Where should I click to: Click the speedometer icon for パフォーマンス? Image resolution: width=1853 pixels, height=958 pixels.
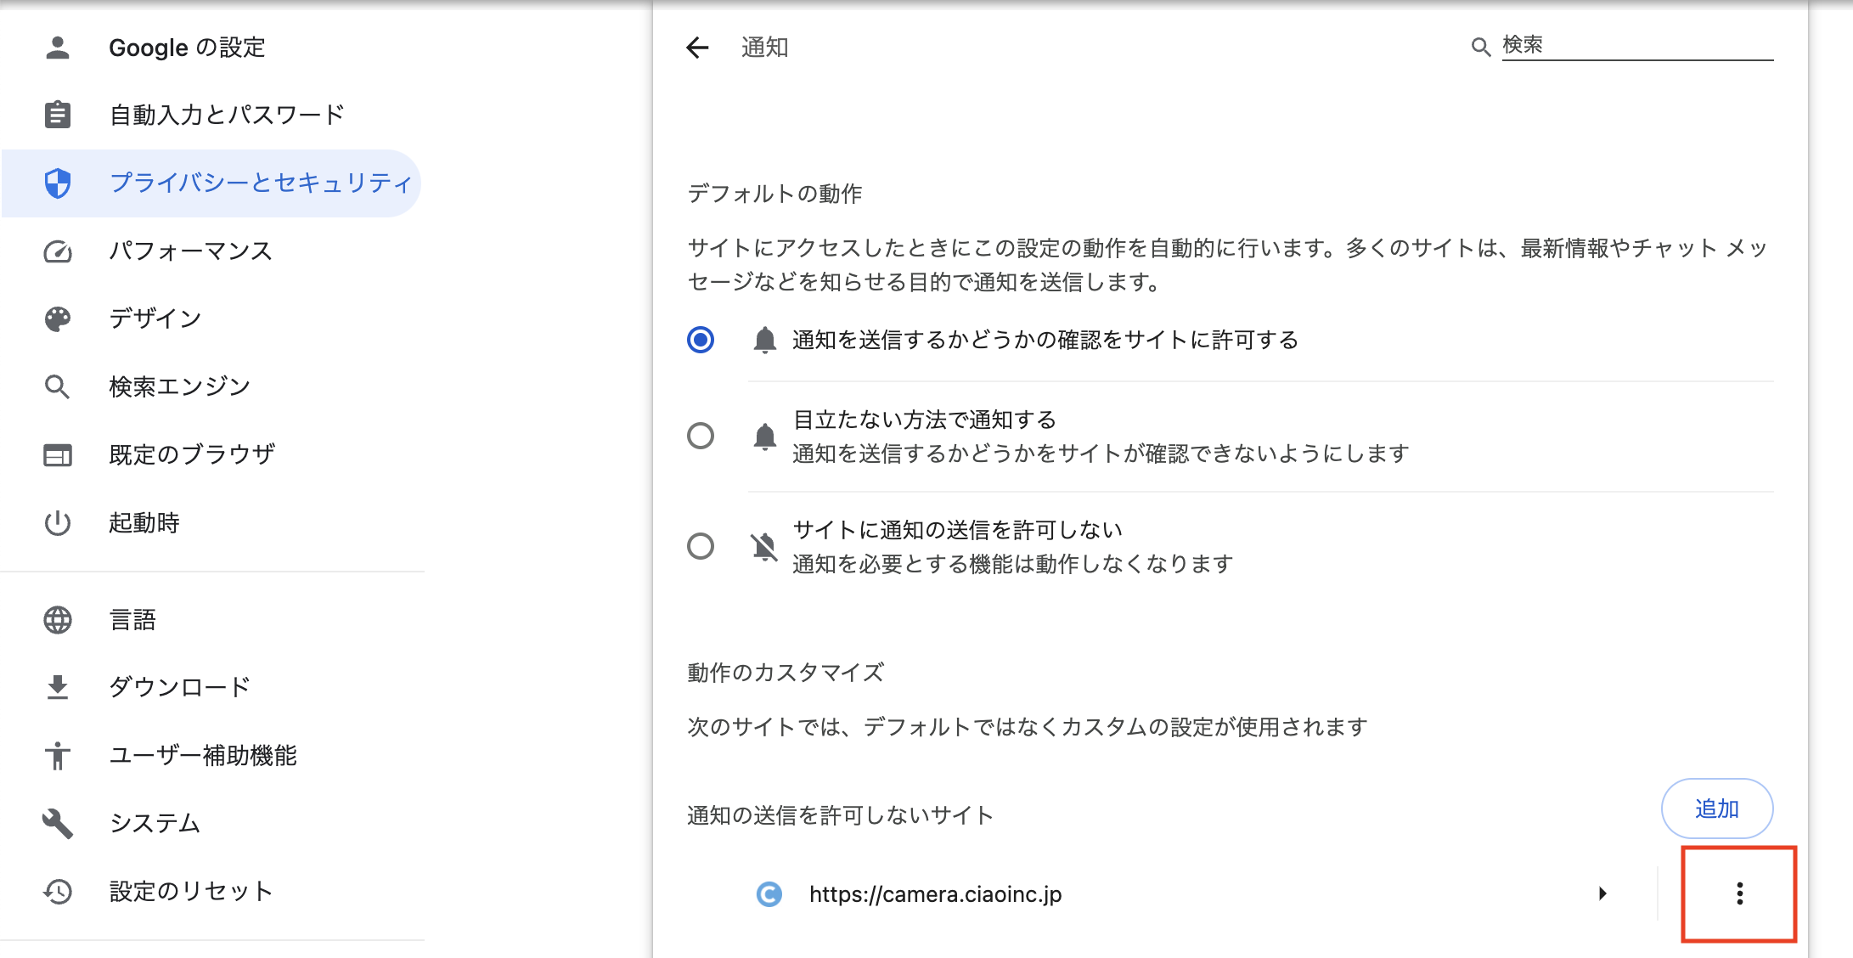coord(58,251)
